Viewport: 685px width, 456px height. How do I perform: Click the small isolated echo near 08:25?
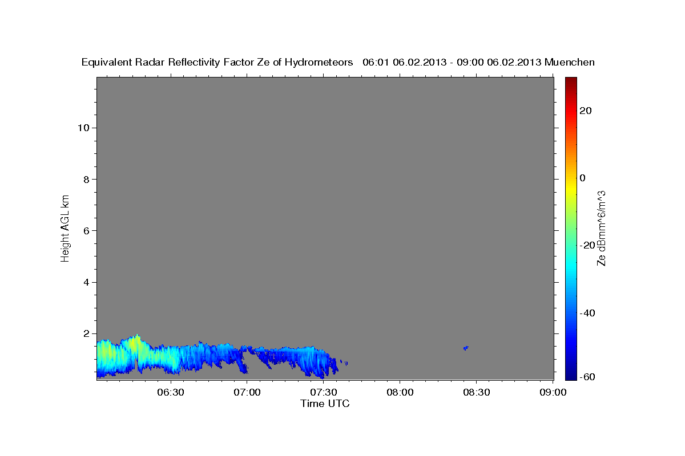466,348
